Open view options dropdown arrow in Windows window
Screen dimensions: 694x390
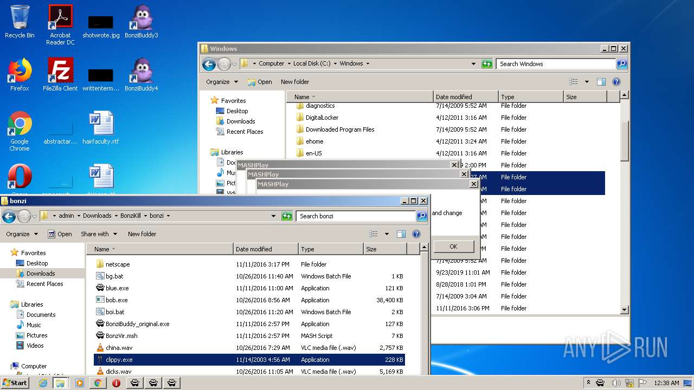click(x=587, y=82)
